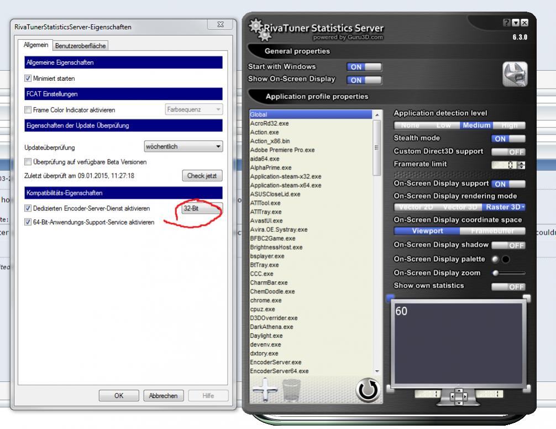556x429 pixels.
Task: Switch to the Benutzeroberfläche tab
Action: (x=81, y=45)
